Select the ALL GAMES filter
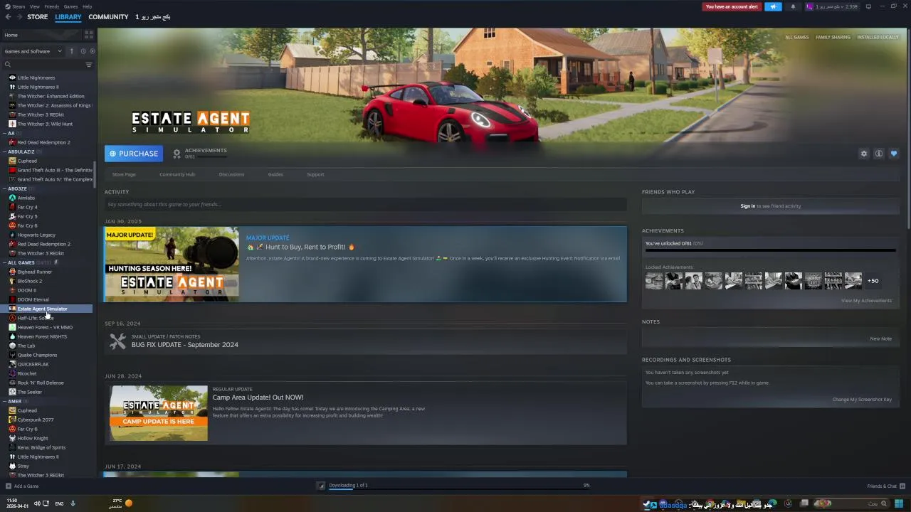The height and width of the screenshot is (512, 911). tap(797, 37)
